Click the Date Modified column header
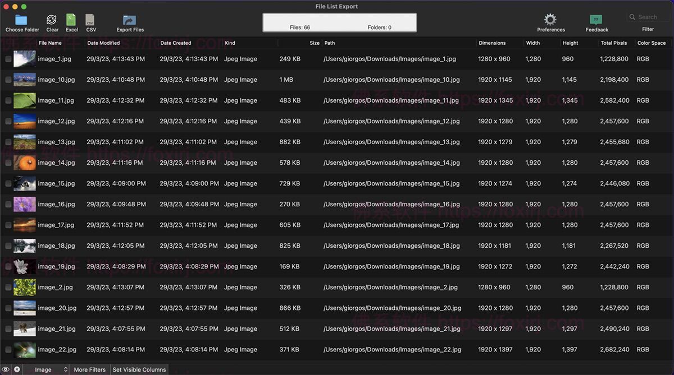 (103, 43)
